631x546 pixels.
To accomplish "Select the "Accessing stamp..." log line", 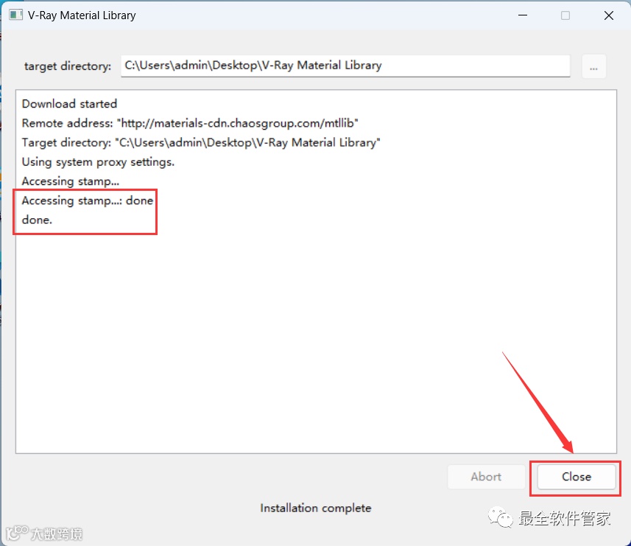I will pyautogui.click(x=71, y=181).
